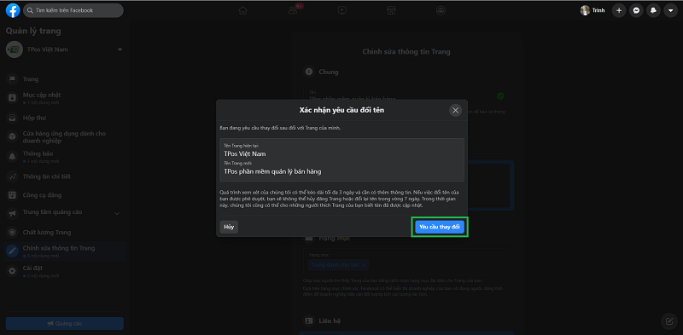Viewport: 683px width, 335px height.
Task: Click the plus create icon
Action: point(619,10)
